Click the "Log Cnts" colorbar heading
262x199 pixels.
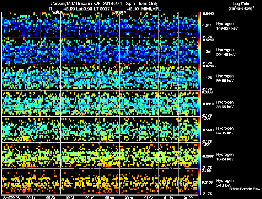[x=241, y=4]
